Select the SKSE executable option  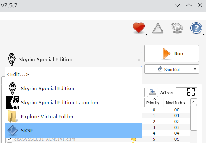click(x=73, y=130)
